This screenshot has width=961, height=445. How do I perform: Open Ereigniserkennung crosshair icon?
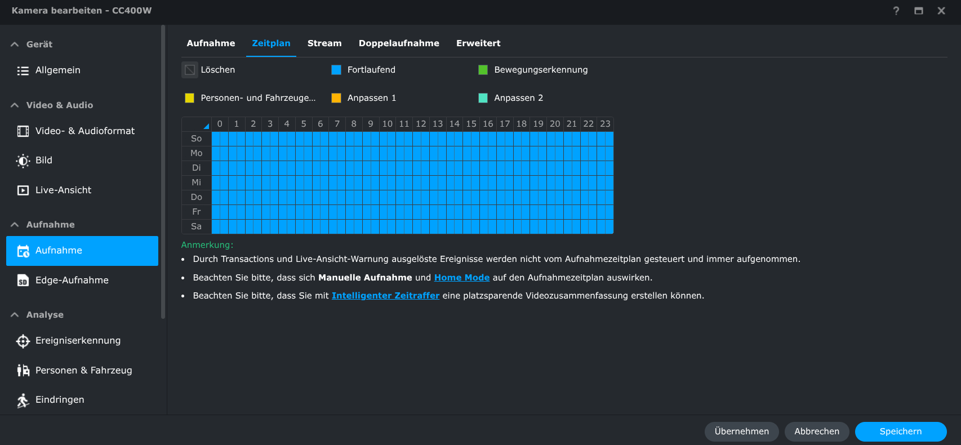[23, 341]
